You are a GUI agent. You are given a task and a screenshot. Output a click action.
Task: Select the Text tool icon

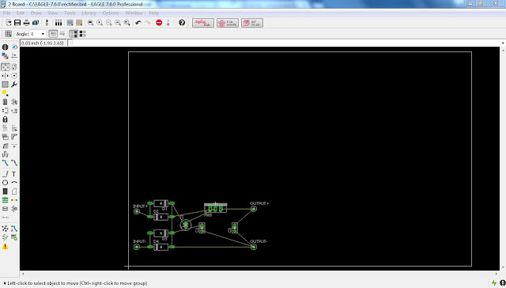tap(14, 174)
